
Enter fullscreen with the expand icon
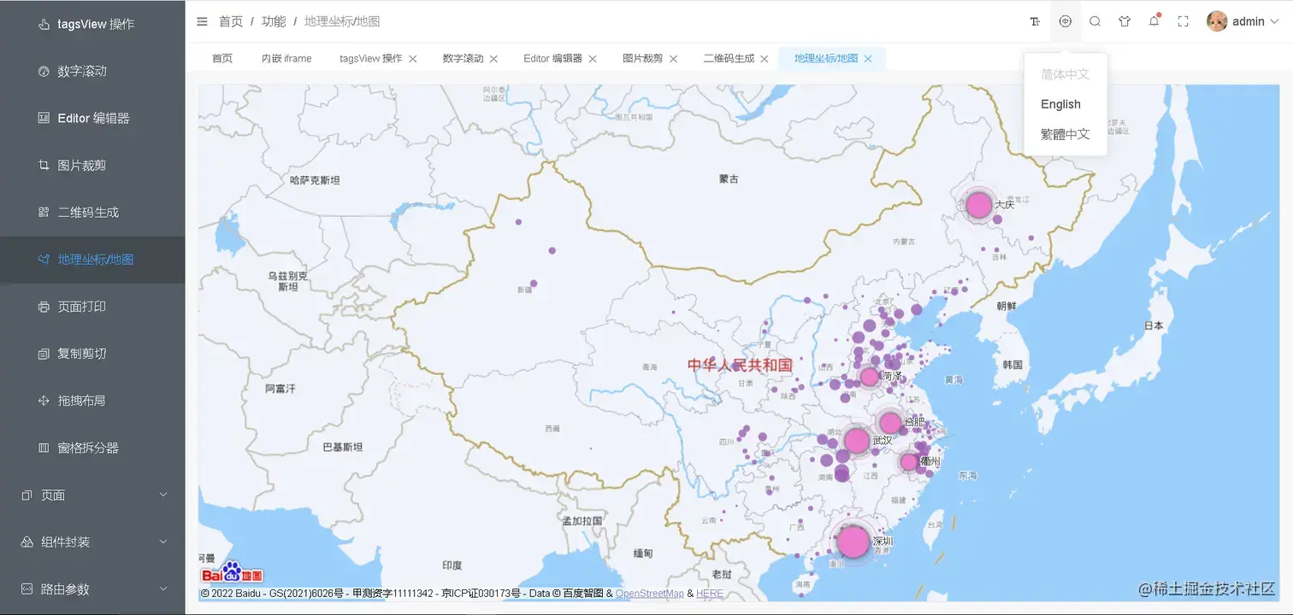1183,20
